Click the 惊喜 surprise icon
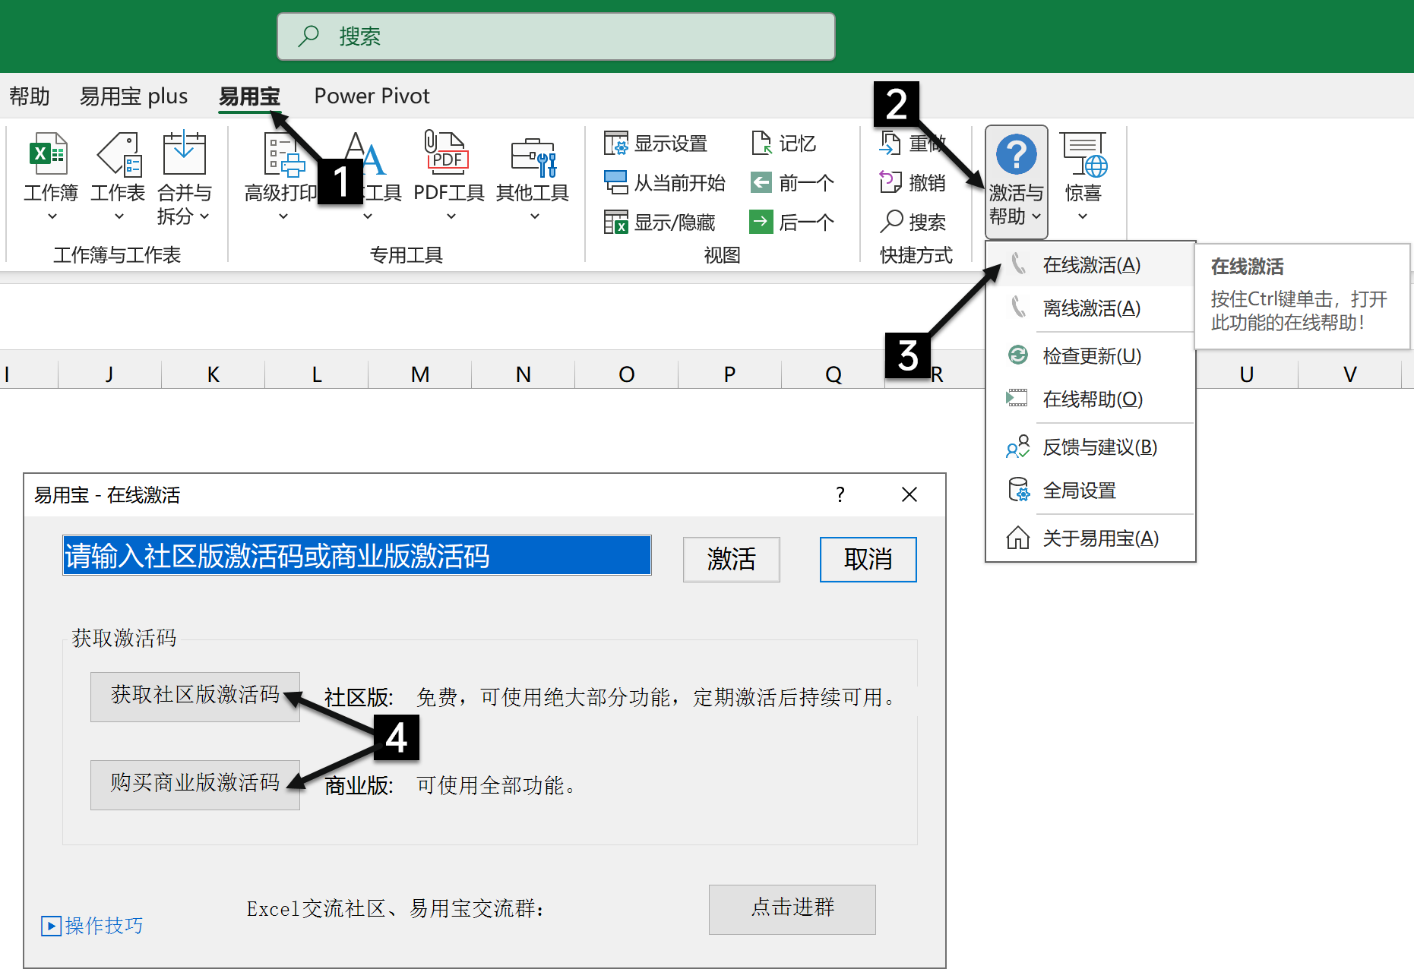This screenshot has width=1414, height=969. pos(1083,155)
